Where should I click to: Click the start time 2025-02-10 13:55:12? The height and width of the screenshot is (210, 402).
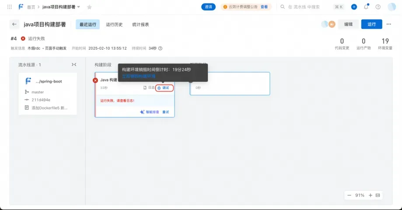(x=107, y=48)
